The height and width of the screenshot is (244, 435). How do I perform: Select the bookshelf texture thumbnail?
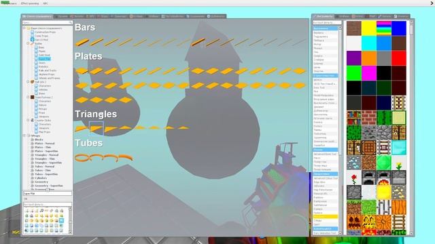point(353,117)
